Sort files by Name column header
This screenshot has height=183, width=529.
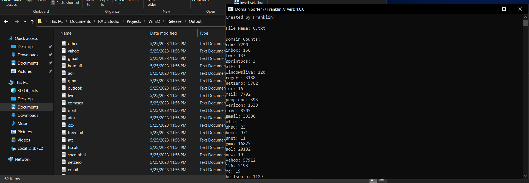(66, 33)
